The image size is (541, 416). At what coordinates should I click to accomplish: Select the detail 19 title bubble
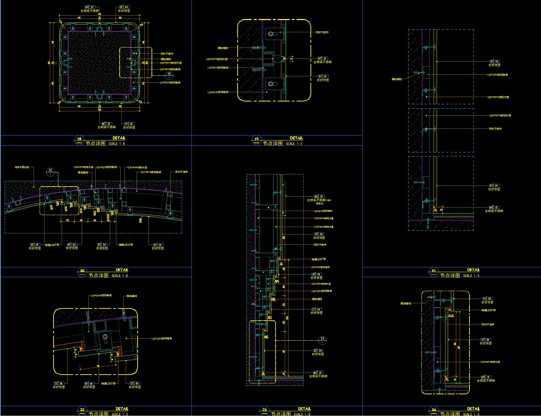[257, 140]
